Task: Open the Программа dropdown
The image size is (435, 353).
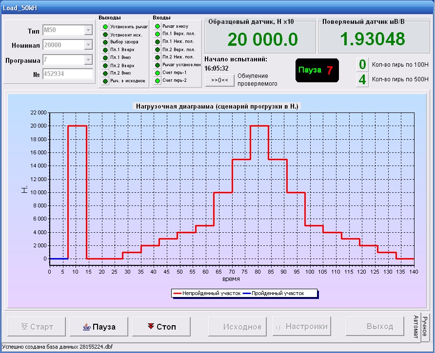Action: pyautogui.click(x=88, y=60)
